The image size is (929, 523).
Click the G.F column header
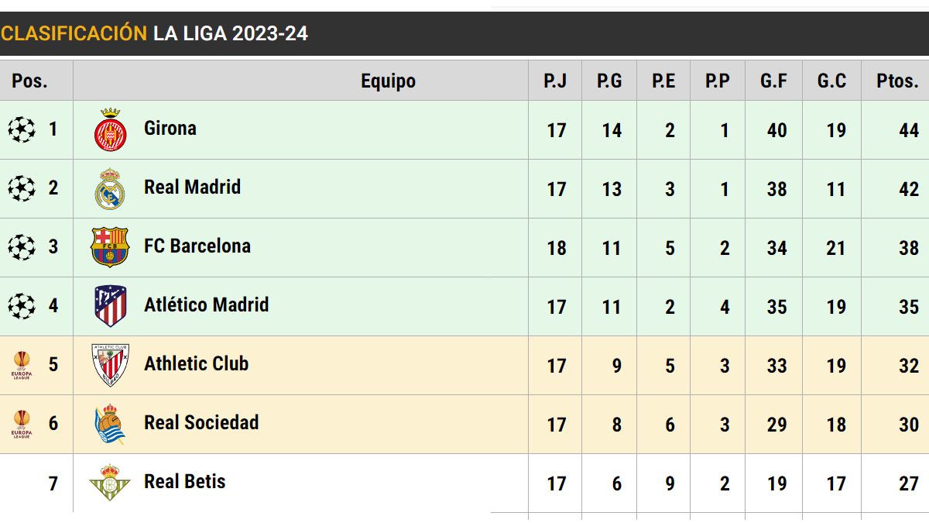pyautogui.click(x=773, y=81)
